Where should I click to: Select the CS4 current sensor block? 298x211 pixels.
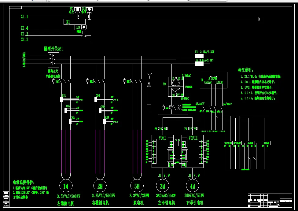point(96,99)
